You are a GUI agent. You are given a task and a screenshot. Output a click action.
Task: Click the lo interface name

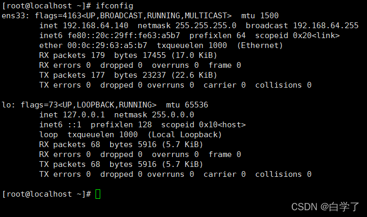pyautogui.click(x=7, y=105)
